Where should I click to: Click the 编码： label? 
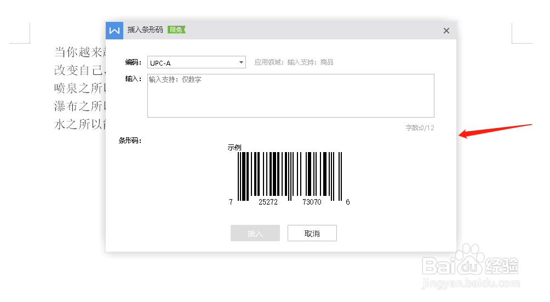[133, 62]
